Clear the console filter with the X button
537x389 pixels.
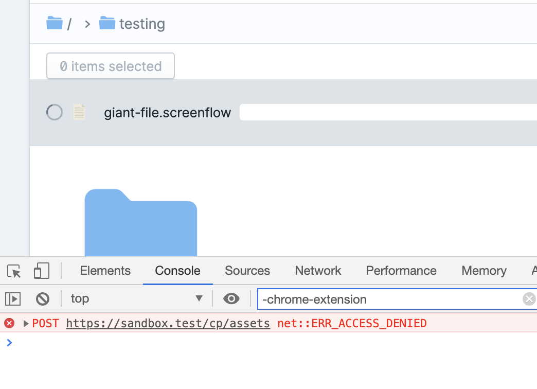point(529,298)
